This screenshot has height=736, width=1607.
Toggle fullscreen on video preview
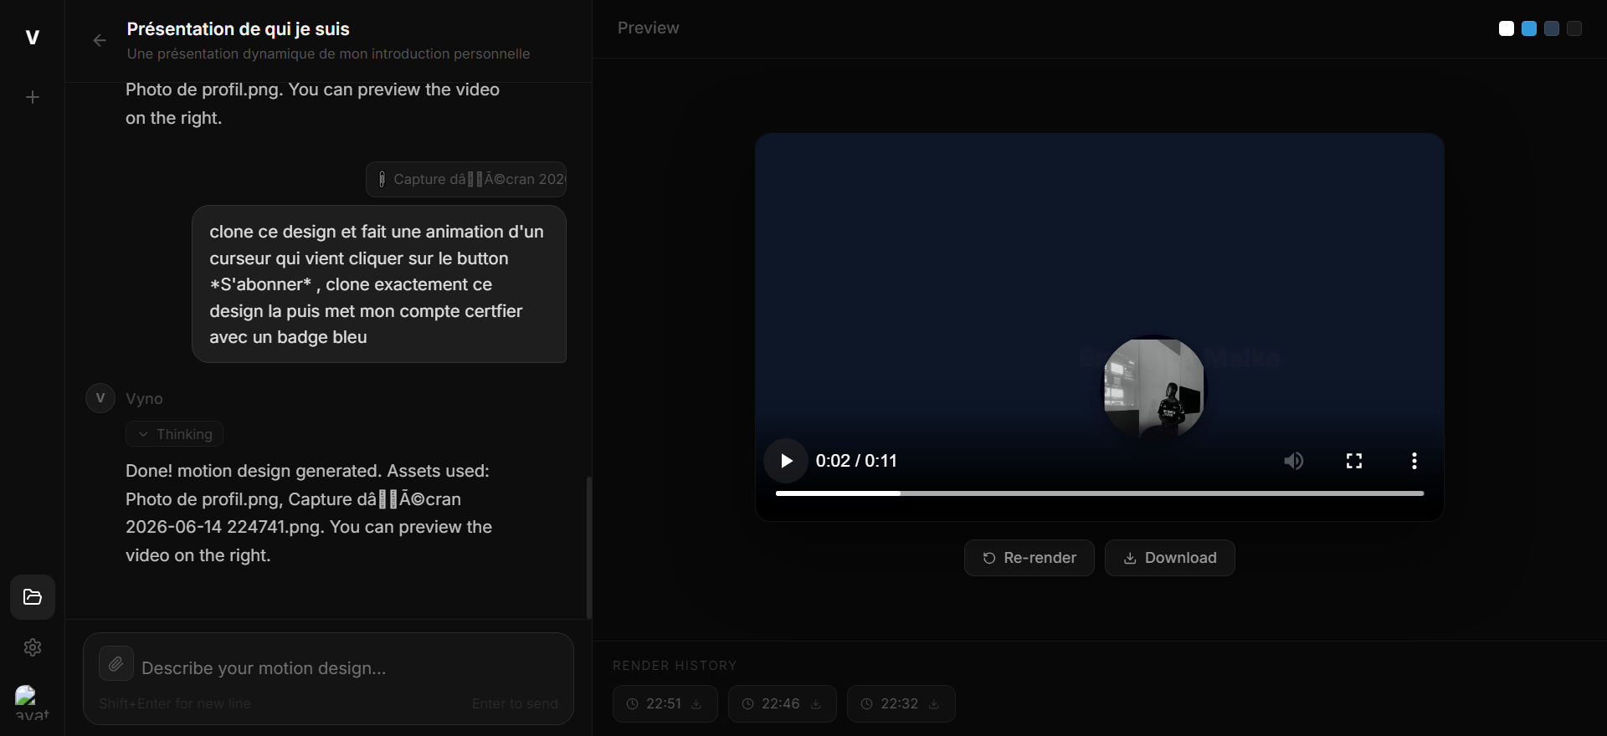point(1354,461)
